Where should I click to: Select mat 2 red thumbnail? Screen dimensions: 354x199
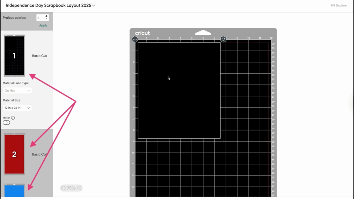14,154
